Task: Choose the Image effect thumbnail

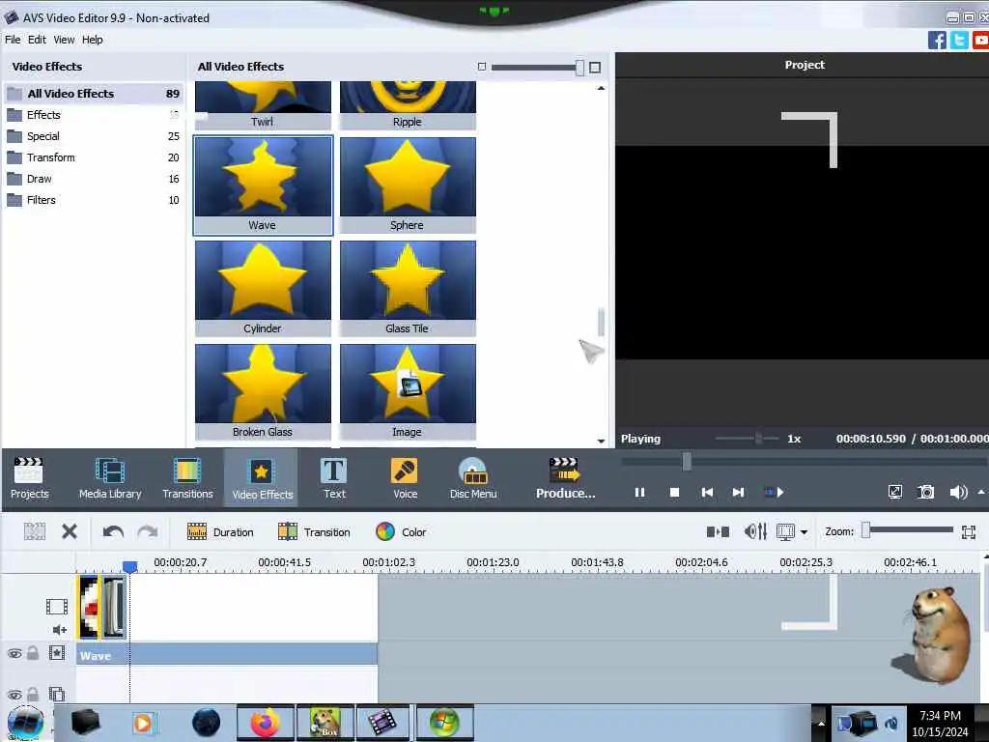Action: (x=408, y=392)
